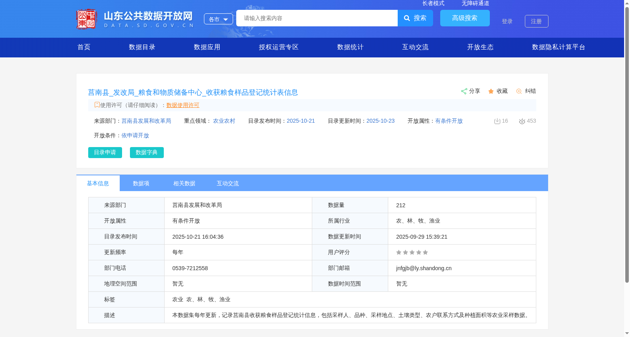Click the 目录申请 button

105,153
